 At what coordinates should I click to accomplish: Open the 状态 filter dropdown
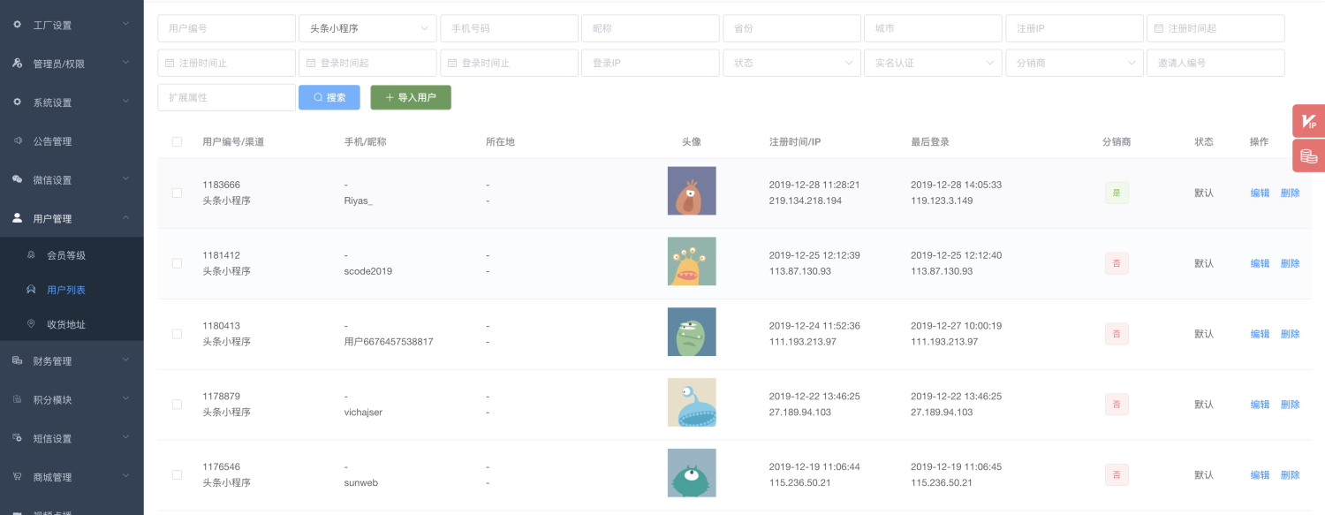[791, 63]
